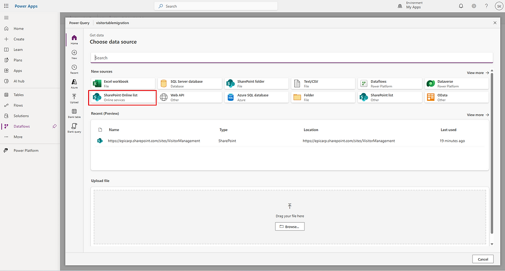Open the help question mark icon
The width and height of the screenshot is (505, 271).
(x=486, y=6)
